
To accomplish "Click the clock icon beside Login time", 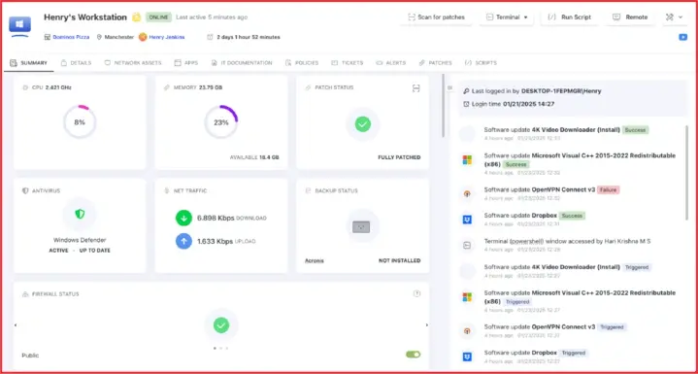I will pos(466,104).
